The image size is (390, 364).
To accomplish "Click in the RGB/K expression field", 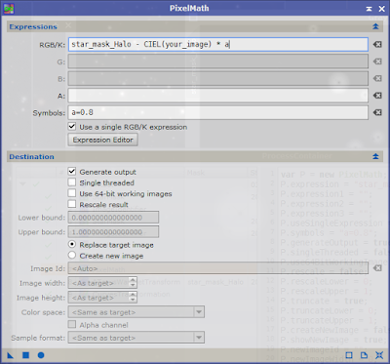I will (x=218, y=45).
